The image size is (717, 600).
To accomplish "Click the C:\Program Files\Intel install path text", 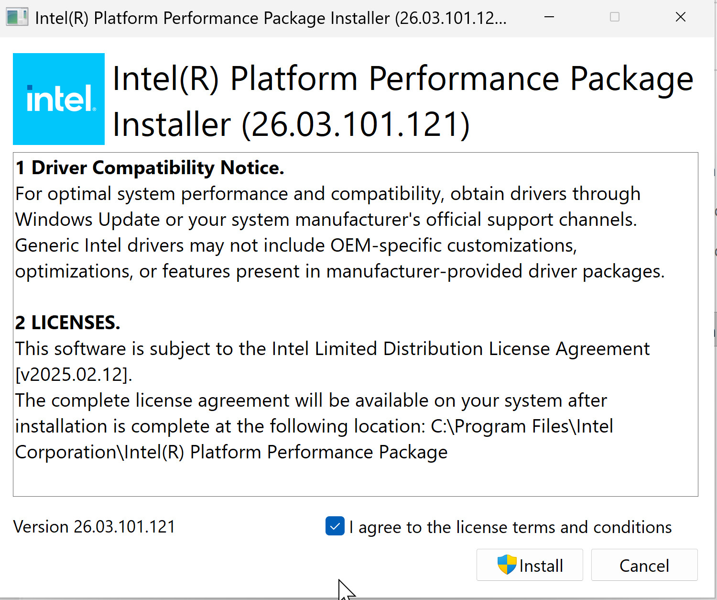I will coord(521,426).
